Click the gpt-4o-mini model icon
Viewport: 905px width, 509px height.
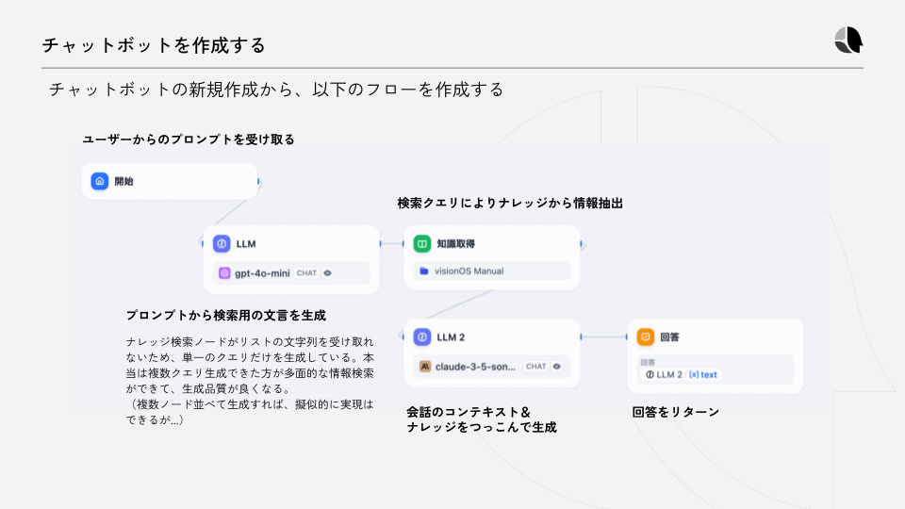click(x=224, y=273)
